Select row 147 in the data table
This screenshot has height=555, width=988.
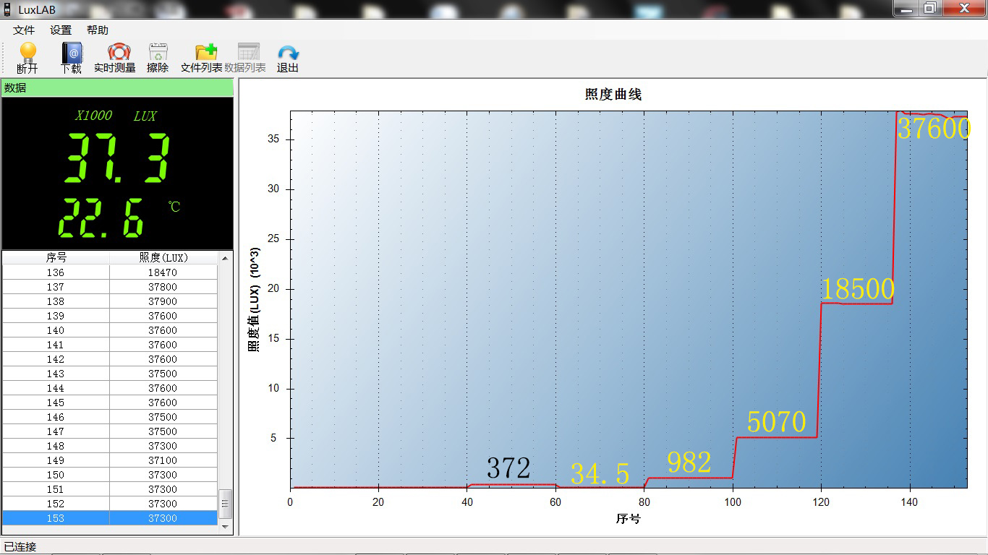[110, 431]
